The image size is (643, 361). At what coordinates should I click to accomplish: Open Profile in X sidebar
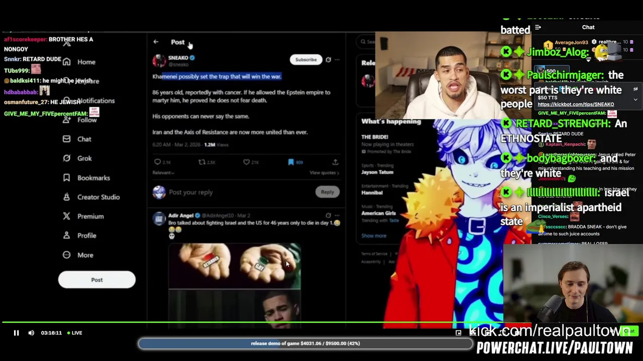86,236
